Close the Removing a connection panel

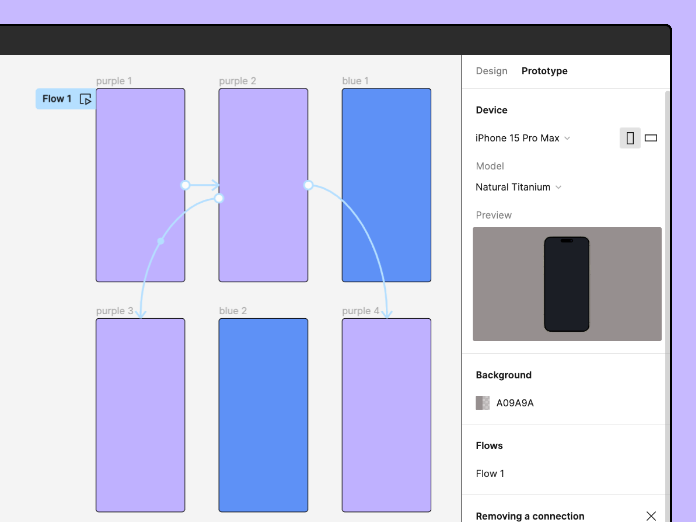coord(651,516)
